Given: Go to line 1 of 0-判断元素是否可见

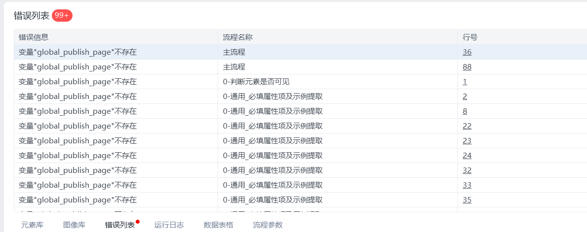Looking at the screenshot, I should pyautogui.click(x=465, y=82).
